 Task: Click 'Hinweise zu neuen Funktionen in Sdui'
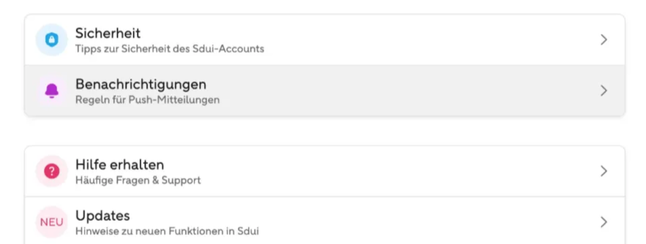tap(167, 231)
